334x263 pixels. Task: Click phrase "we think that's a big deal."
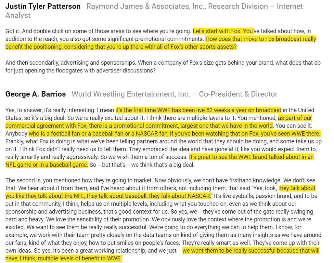coord(163,165)
